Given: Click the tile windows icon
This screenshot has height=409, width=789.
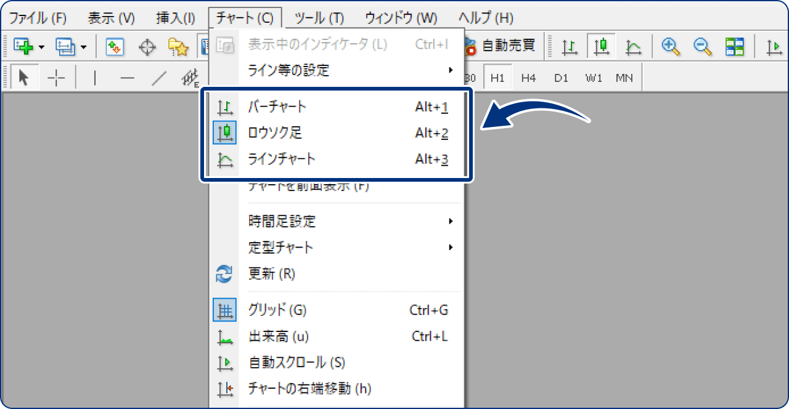Looking at the screenshot, I should point(734,46).
